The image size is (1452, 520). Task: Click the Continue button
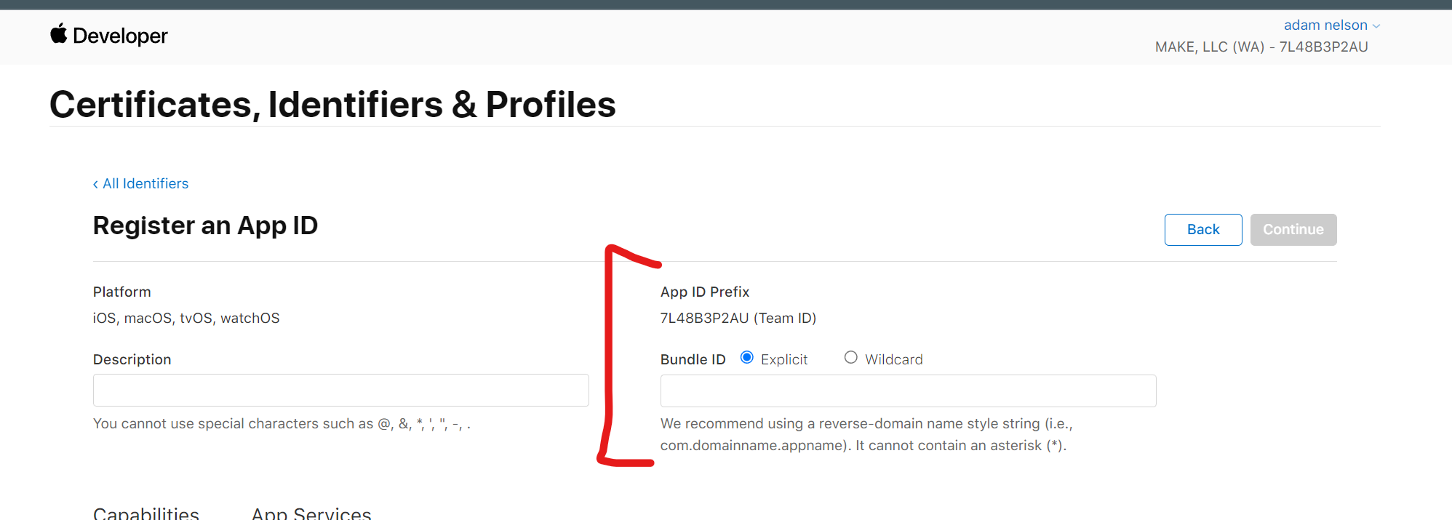(x=1293, y=229)
